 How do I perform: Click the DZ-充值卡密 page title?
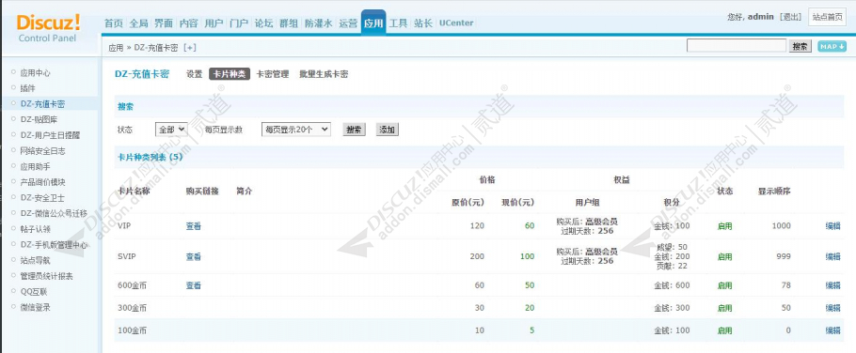(x=142, y=74)
